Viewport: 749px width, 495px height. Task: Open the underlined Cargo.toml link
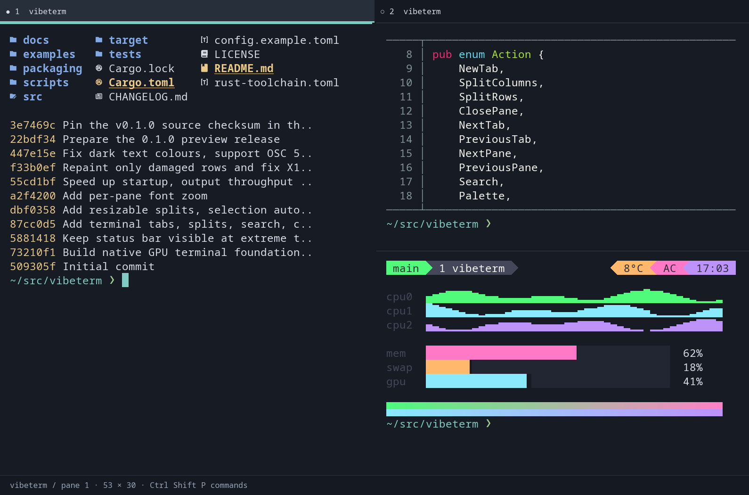(141, 83)
